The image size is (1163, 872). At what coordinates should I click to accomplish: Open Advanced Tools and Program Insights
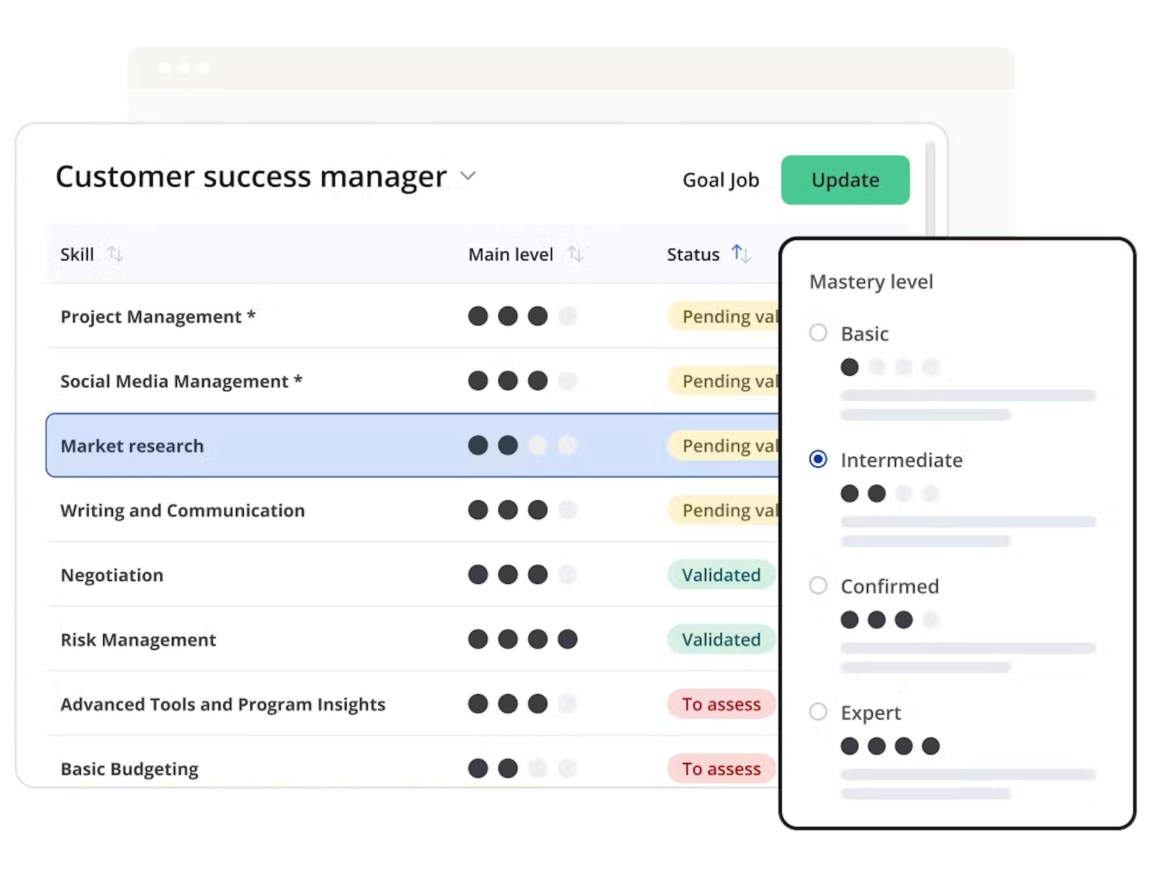413,704
